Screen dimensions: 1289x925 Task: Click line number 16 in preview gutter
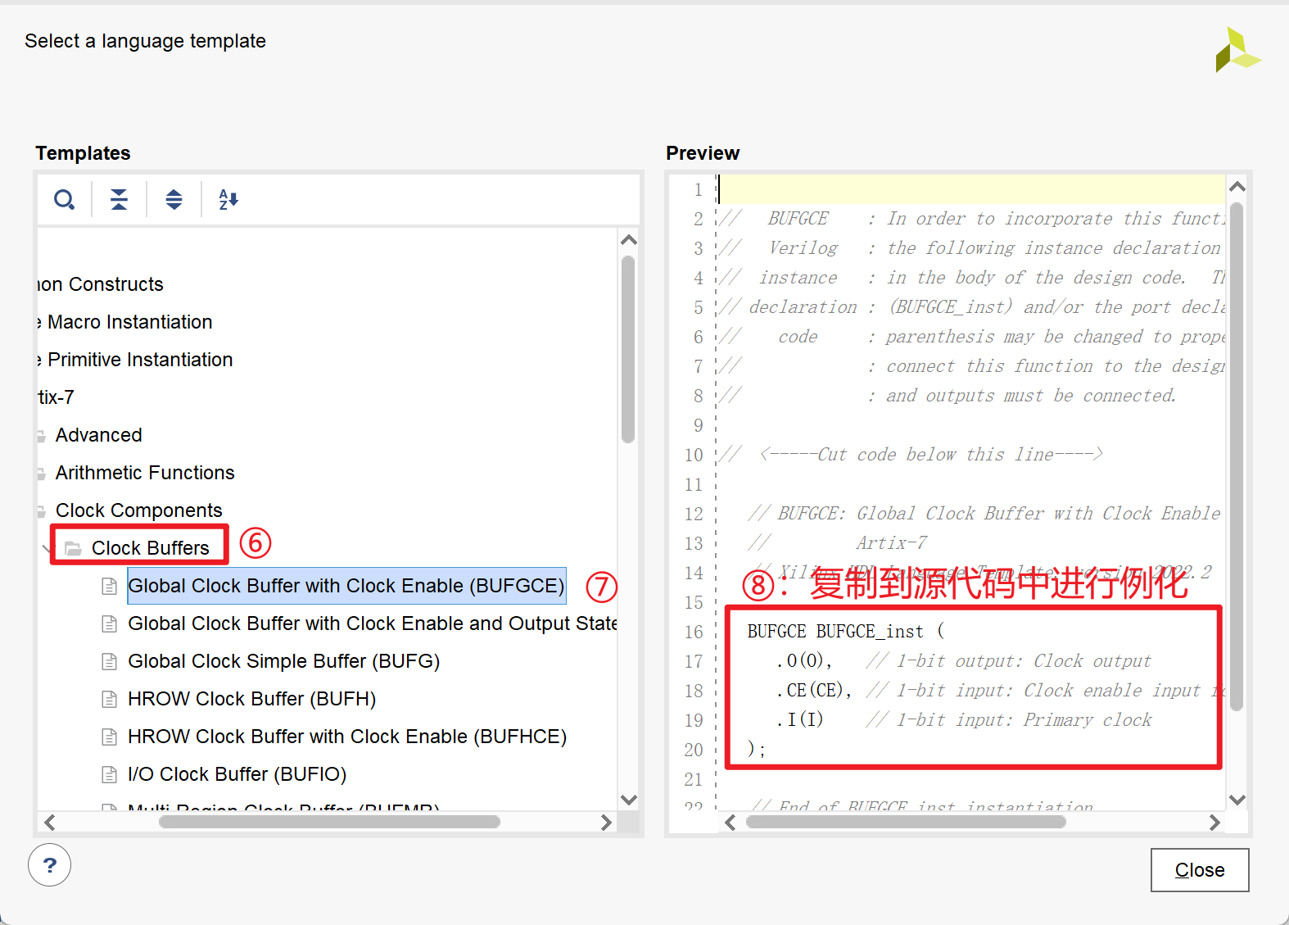(694, 632)
